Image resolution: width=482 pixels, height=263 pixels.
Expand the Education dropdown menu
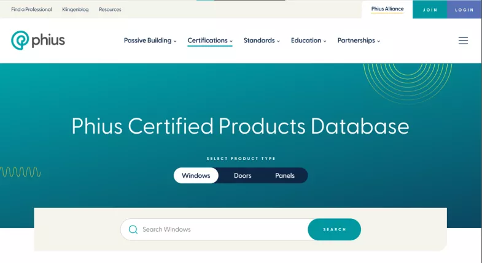tap(308, 40)
